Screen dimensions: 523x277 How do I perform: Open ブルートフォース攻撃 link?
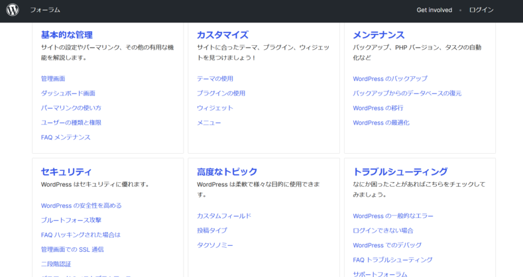71,220
